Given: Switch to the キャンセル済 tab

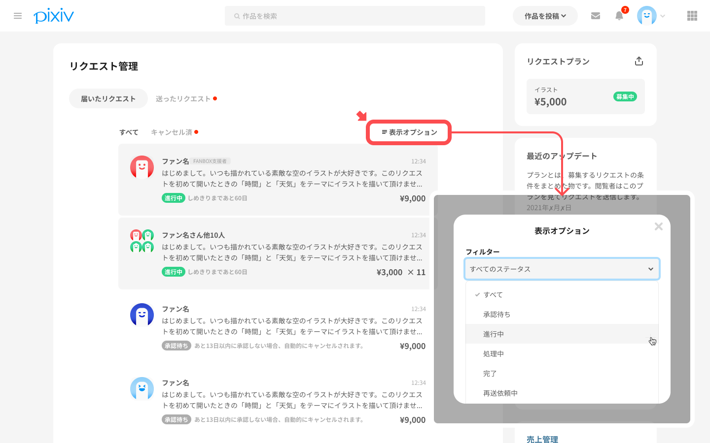Looking at the screenshot, I should (172, 132).
